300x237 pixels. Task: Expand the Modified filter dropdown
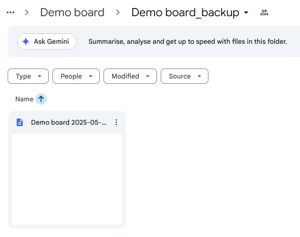[x=130, y=76]
